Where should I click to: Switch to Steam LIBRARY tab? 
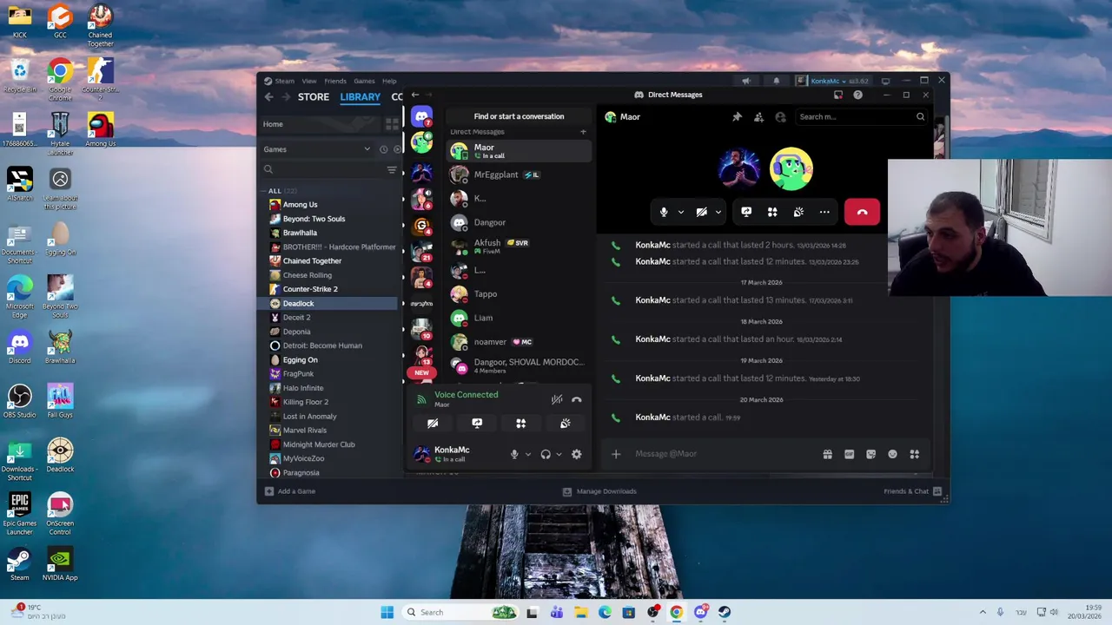360,97
